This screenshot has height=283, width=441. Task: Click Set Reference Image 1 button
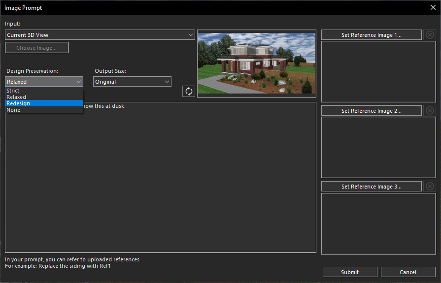(x=371, y=35)
